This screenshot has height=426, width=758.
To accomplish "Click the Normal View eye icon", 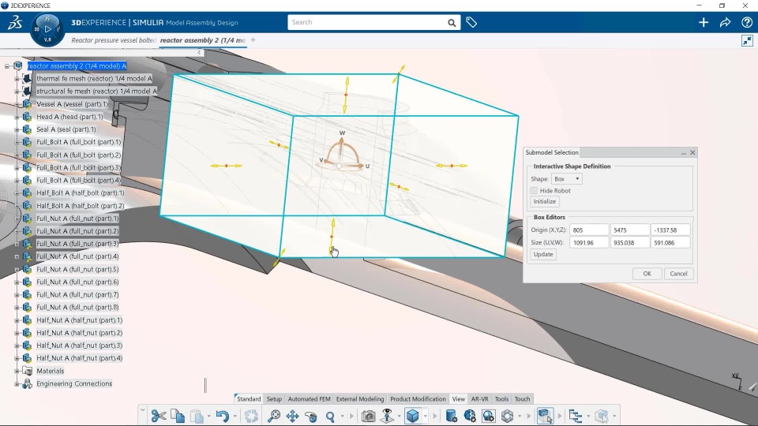I will (x=387, y=416).
